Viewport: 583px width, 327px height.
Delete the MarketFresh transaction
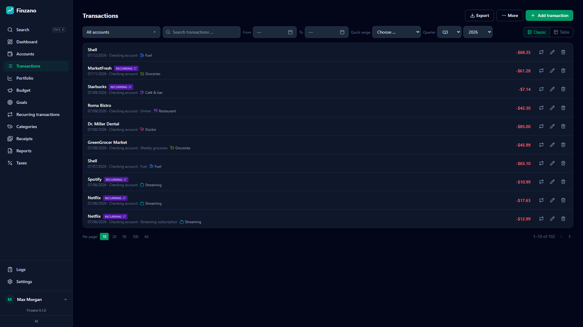563,71
